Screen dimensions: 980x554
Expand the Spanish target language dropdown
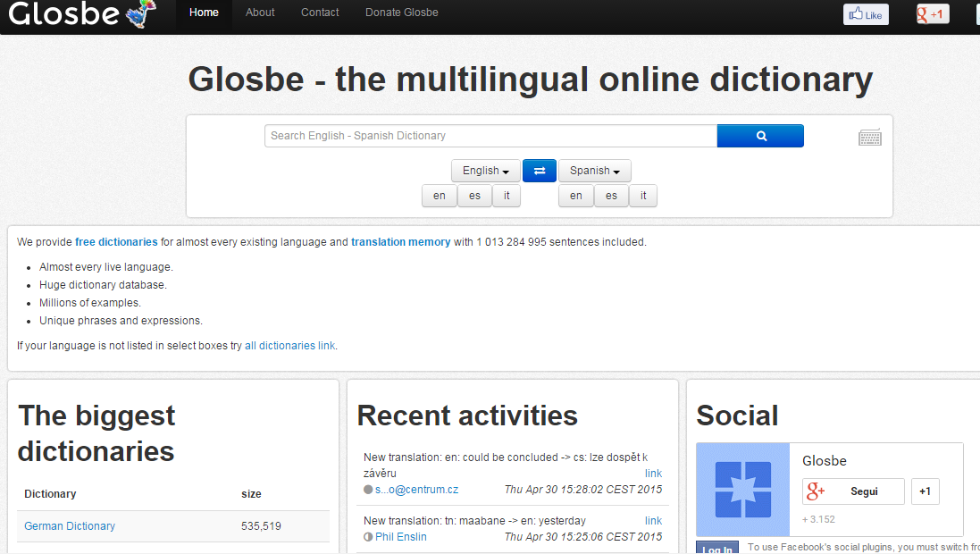[594, 171]
